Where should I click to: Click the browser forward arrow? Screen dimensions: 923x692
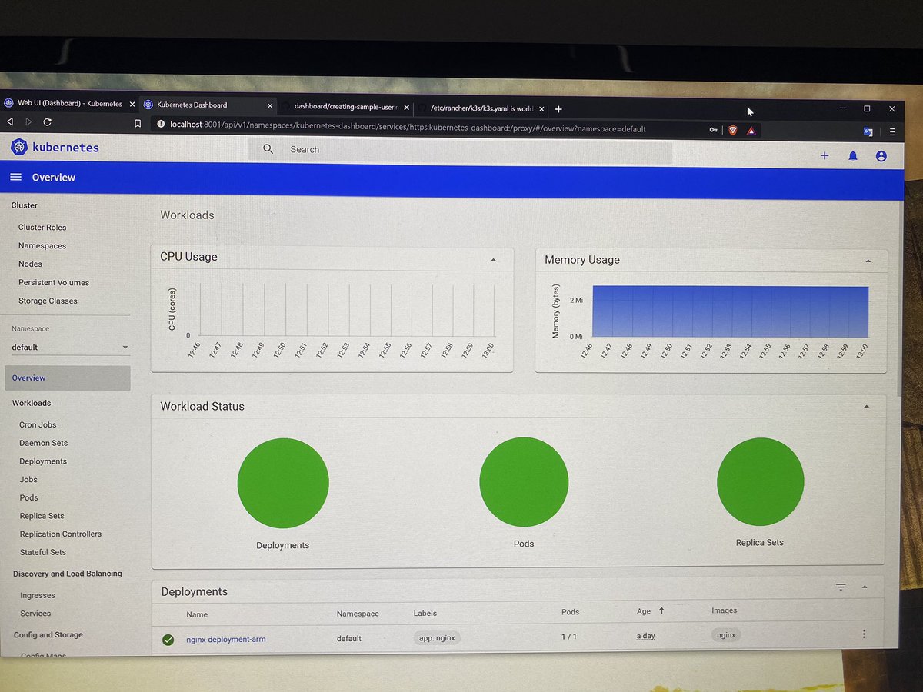pyautogui.click(x=28, y=121)
